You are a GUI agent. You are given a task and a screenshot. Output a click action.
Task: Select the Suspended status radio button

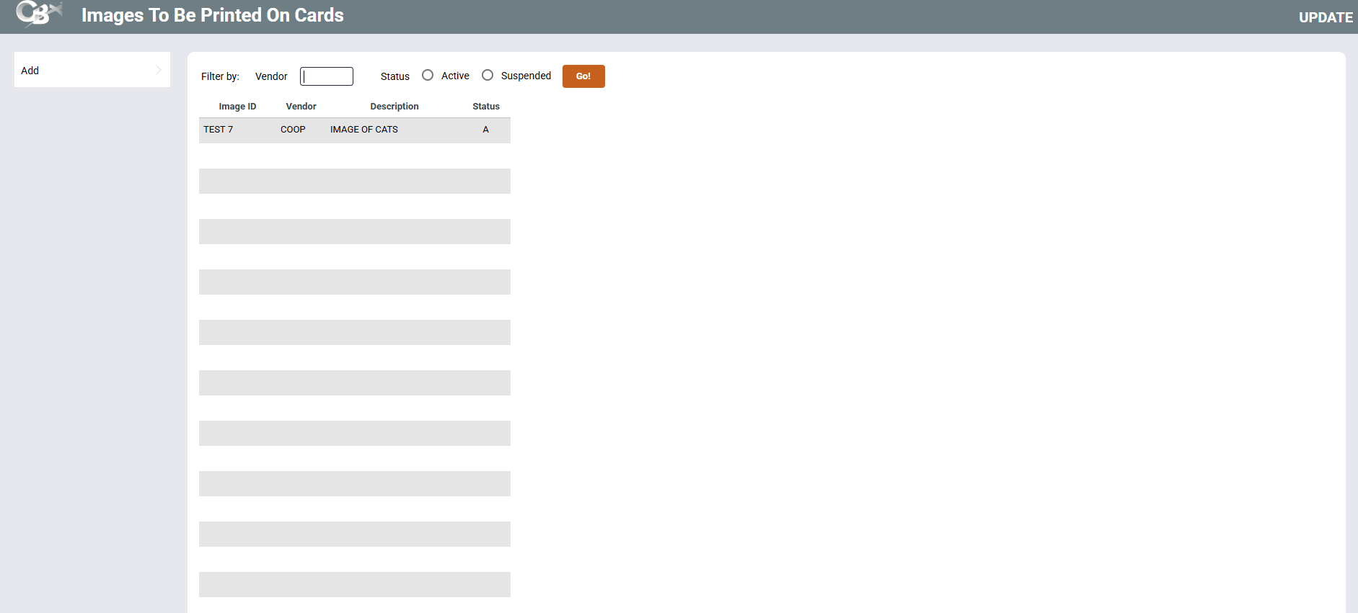tap(488, 76)
